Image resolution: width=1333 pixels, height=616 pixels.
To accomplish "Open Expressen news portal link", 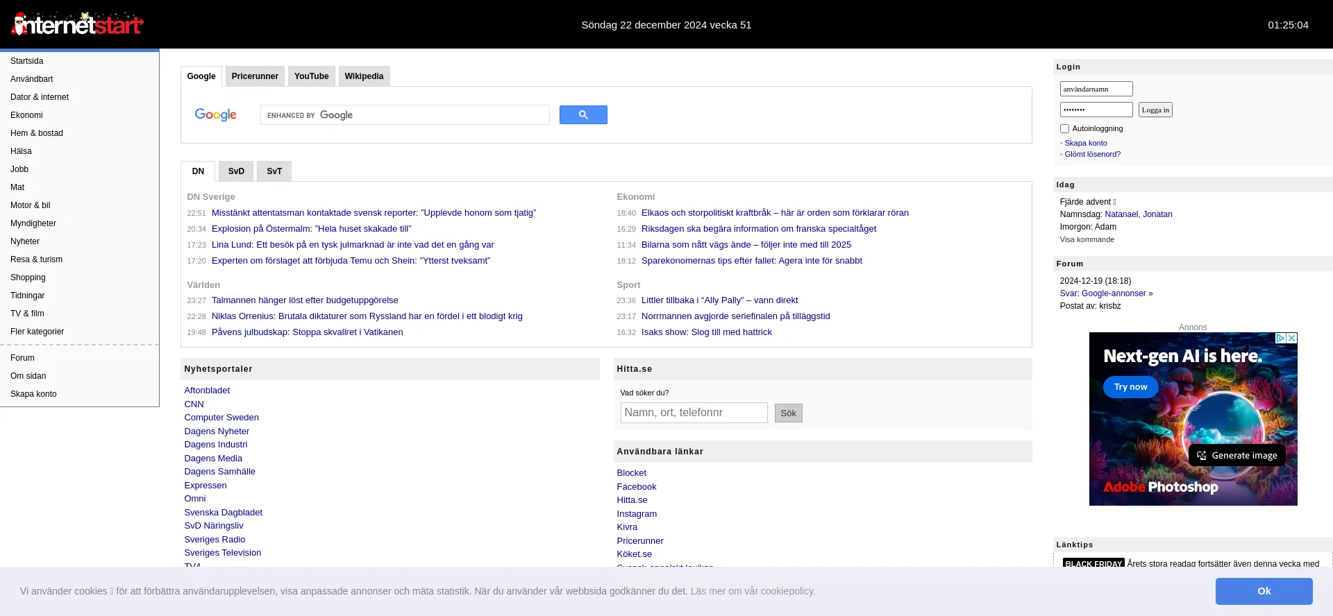I will pyautogui.click(x=206, y=486).
